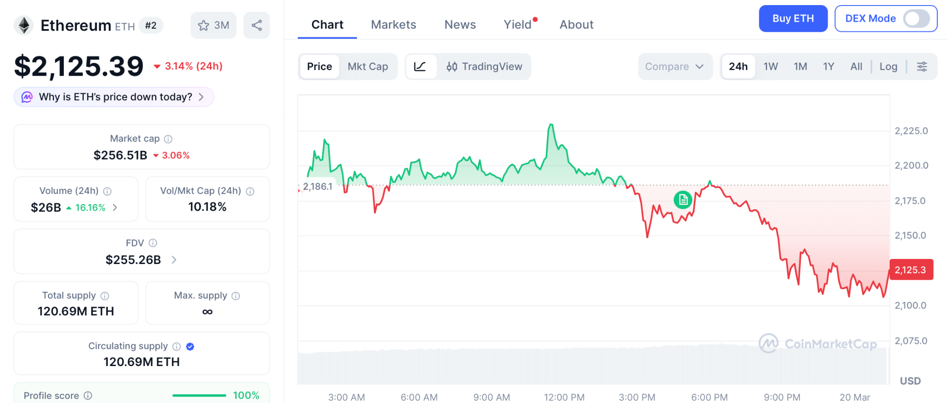Open the Compare dropdown
The height and width of the screenshot is (403, 947).
[x=675, y=66]
